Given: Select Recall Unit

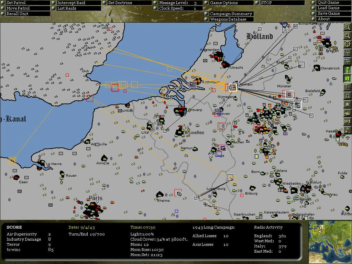Looking at the screenshot, I should point(25,14).
